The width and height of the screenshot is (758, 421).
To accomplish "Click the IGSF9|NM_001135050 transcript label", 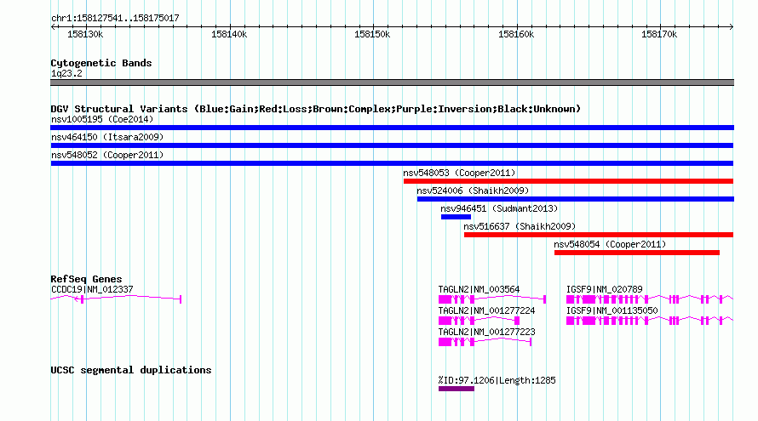I will coord(612,311).
